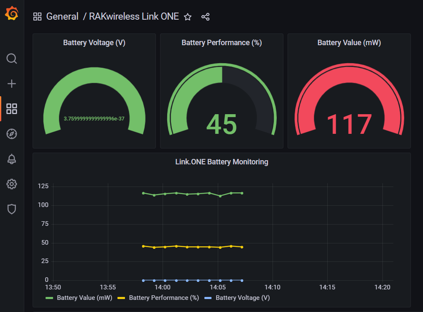
Task: Open the Dashboards four-squares sidebar icon
Action: coord(12,109)
